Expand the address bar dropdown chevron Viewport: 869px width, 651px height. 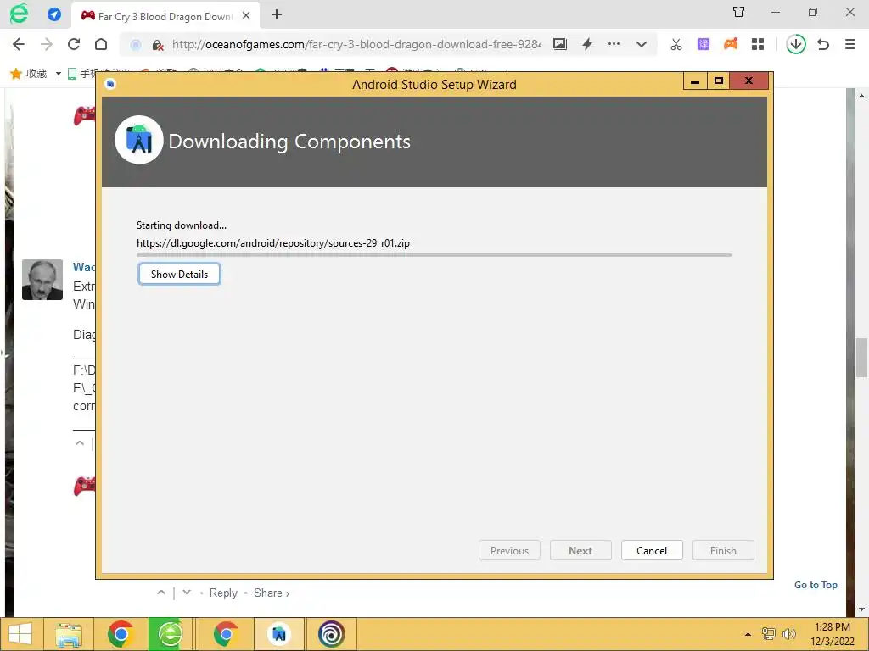[x=642, y=44]
